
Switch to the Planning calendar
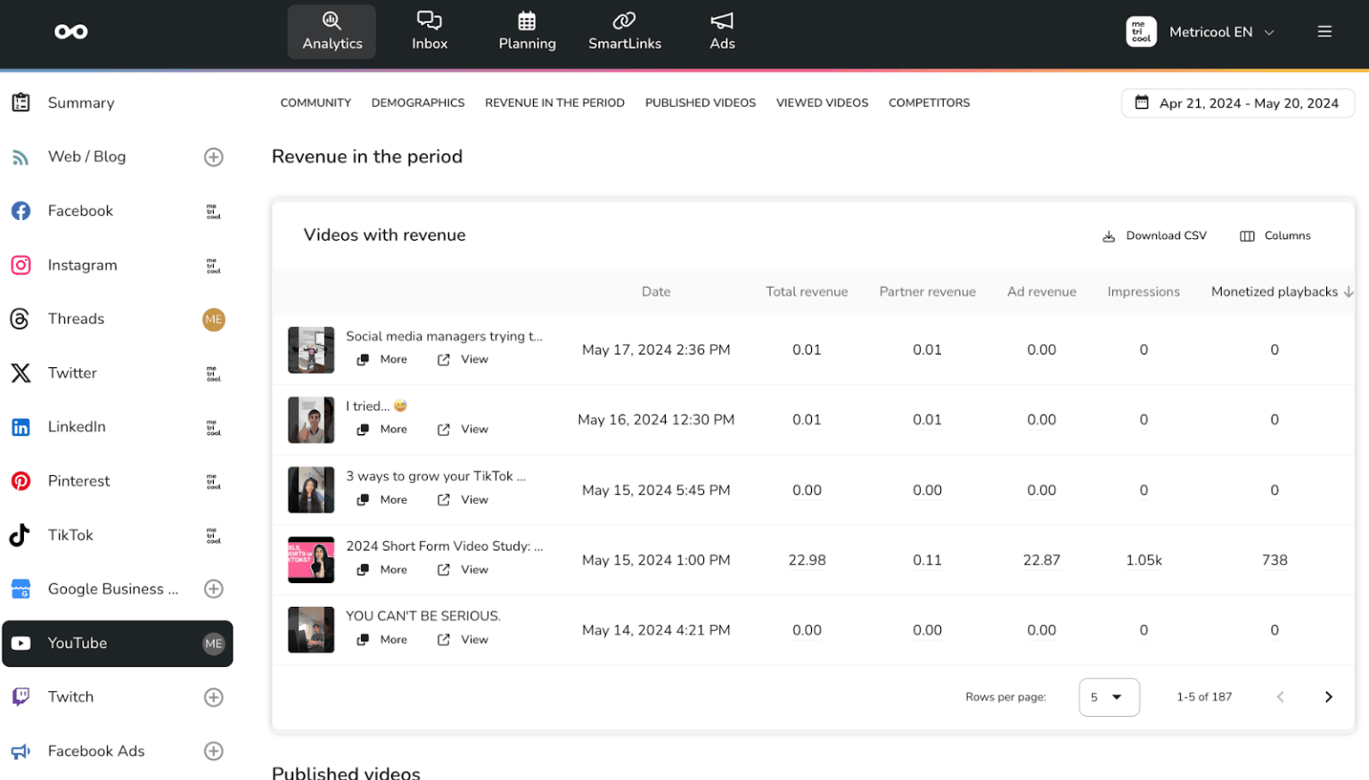coord(527,30)
